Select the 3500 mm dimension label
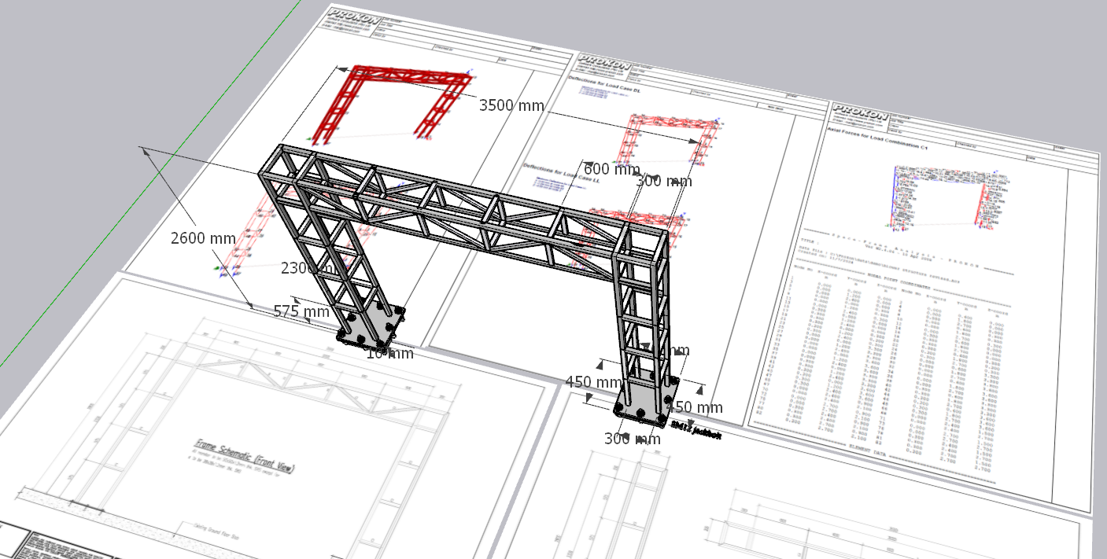1107x559 pixels. (x=511, y=105)
